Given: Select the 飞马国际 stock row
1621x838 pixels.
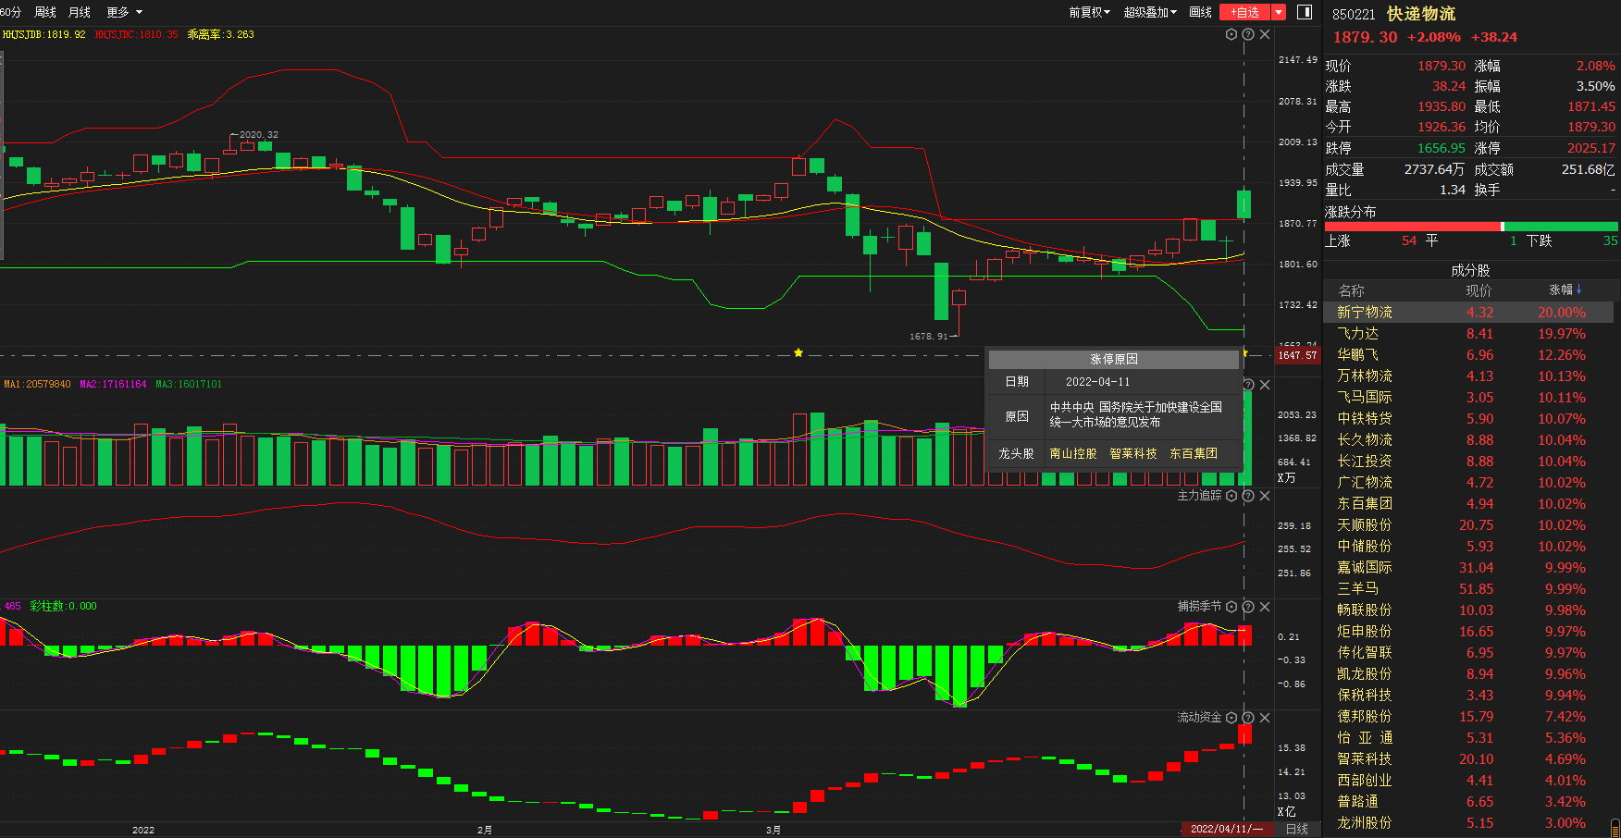Looking at the screenshot, I should [1469, 398].
